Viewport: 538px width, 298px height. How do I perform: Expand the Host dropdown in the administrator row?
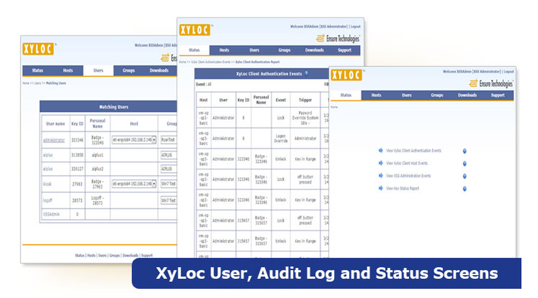pos(154,140)
